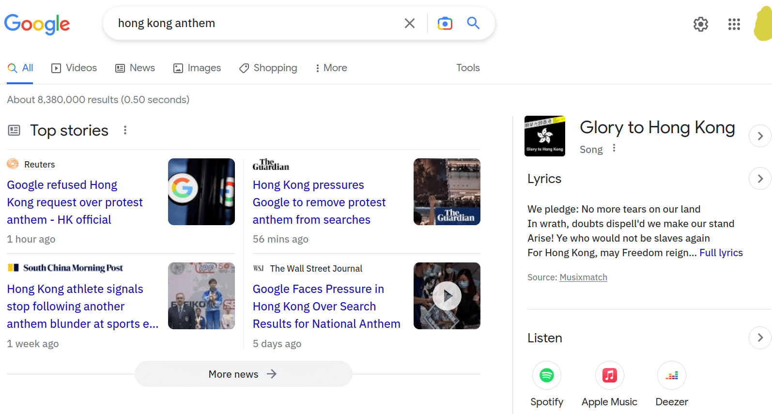Expand the Lyrics section chevron

pyautogui.click(x=760, y=179)
